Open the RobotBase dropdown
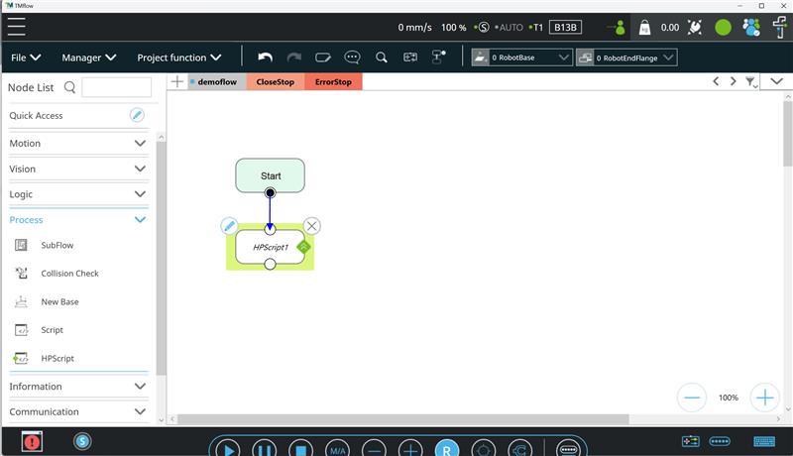 (521, 57)
